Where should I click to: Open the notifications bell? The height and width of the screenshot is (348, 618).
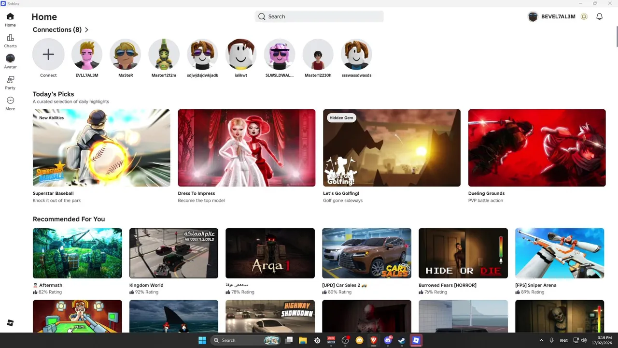[599, 16]
